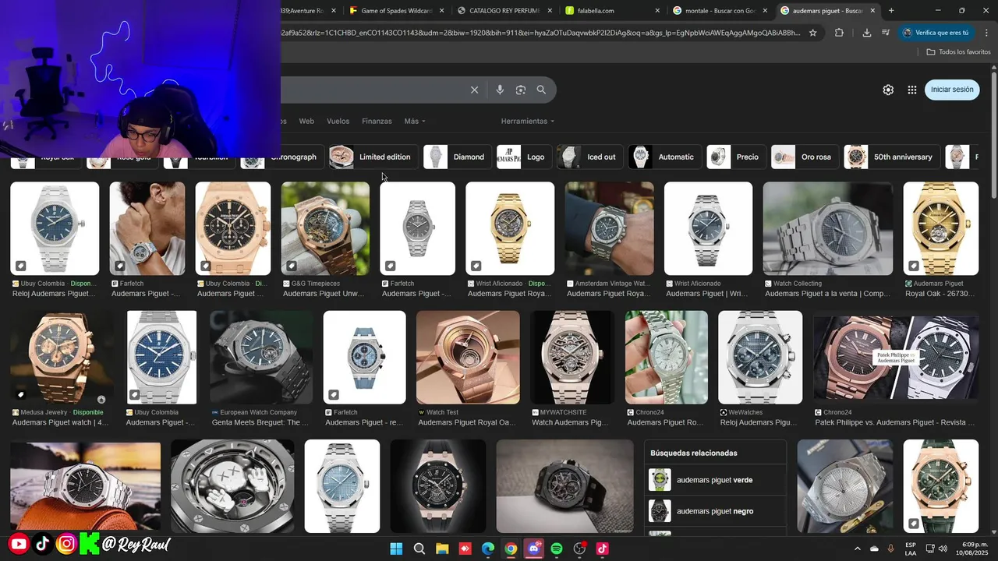Open media controls icon in toolbar

[886, 33]
